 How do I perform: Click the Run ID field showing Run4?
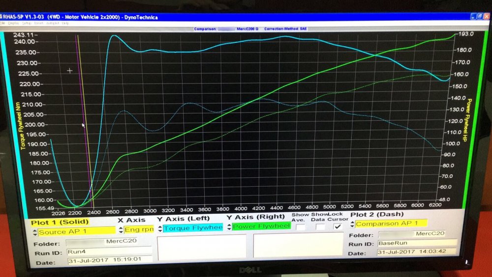[x=109, y=251]
